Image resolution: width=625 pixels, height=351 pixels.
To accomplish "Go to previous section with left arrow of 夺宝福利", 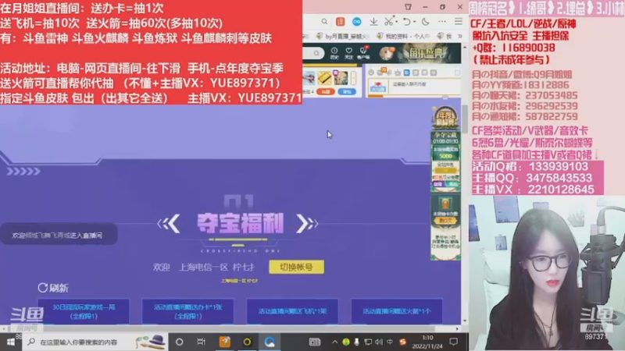I will tap(170, 224).
